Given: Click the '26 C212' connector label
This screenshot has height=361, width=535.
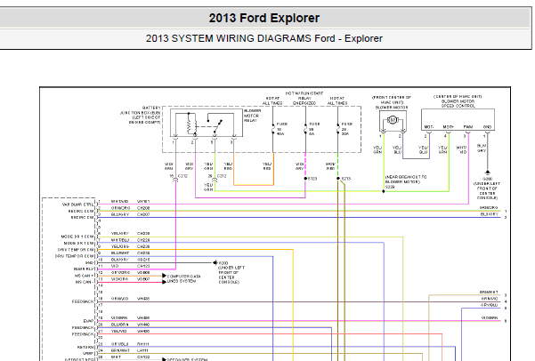Looking at the screenshot, I should point(217,176).
